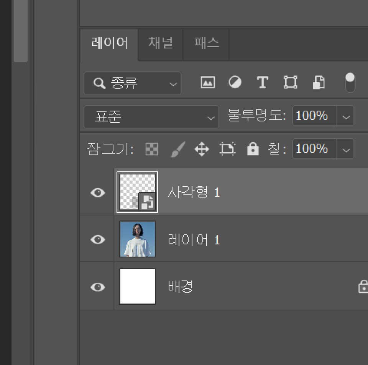Click the 배경 layer lock icon

pyautogui.click(x=363, y=286)
